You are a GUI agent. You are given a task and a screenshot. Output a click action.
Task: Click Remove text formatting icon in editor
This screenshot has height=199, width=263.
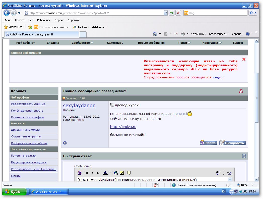click(80, 173)
